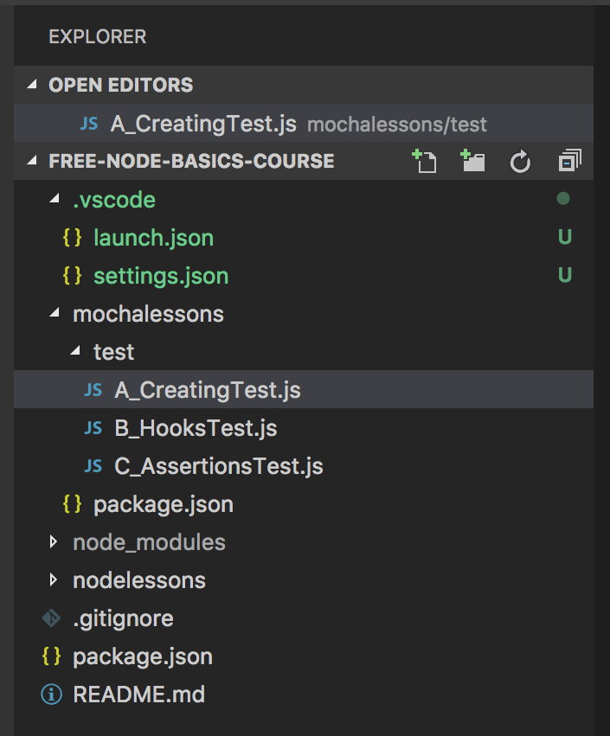Click the U badge beside settings.json
The width and height of the screenshot is (610, 736).
click(565, 275)
